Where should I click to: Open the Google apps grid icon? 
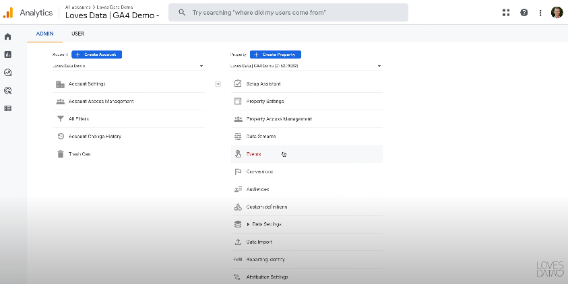(506, 13)
